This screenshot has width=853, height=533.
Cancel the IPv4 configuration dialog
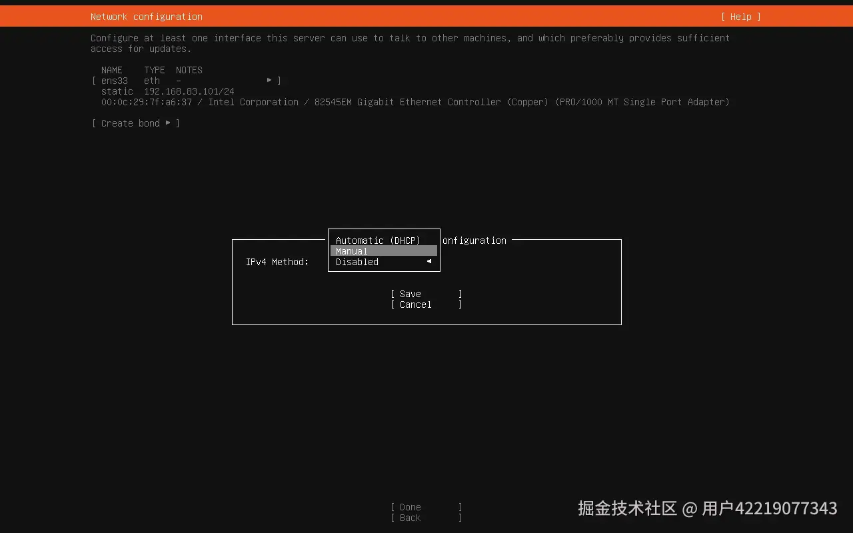coord(415,304)
